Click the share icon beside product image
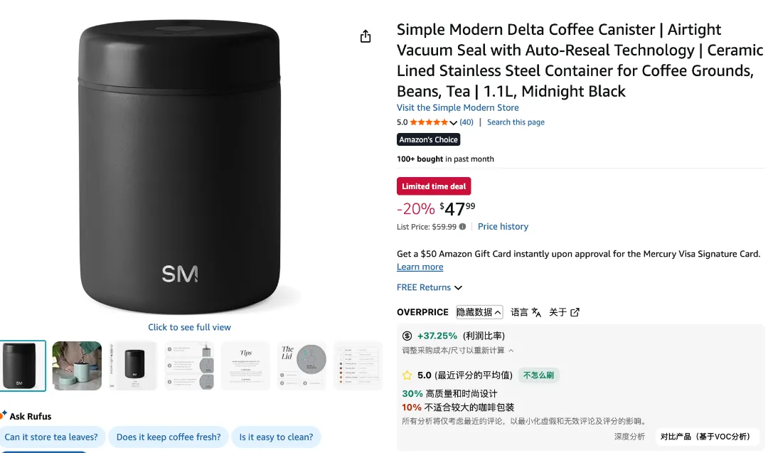The image size is (768, 453). point(366,36)
